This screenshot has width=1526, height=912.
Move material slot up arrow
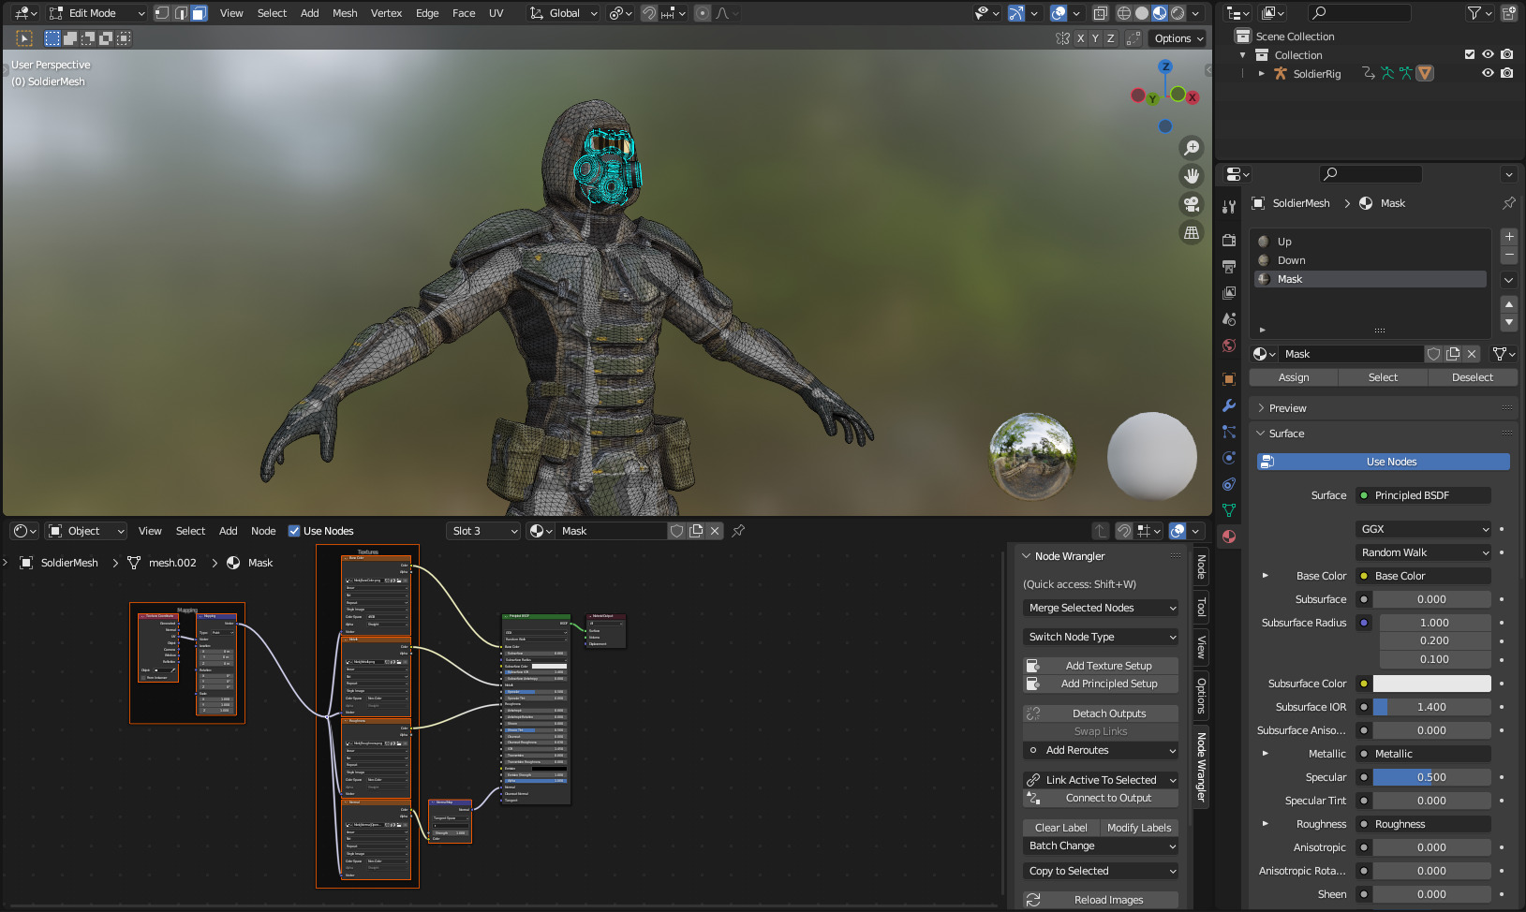1509,304
